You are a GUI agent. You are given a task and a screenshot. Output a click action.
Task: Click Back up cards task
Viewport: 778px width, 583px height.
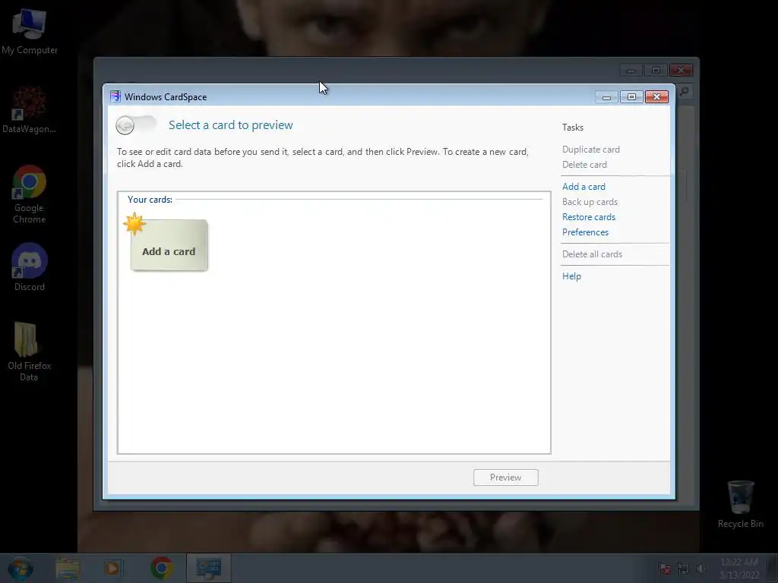click(x=590, y=202)
